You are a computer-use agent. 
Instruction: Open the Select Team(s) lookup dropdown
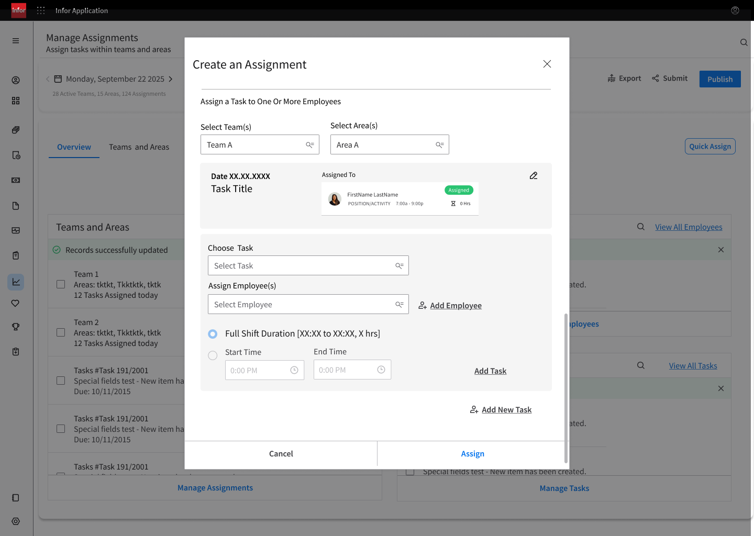(x=260, y=144)
